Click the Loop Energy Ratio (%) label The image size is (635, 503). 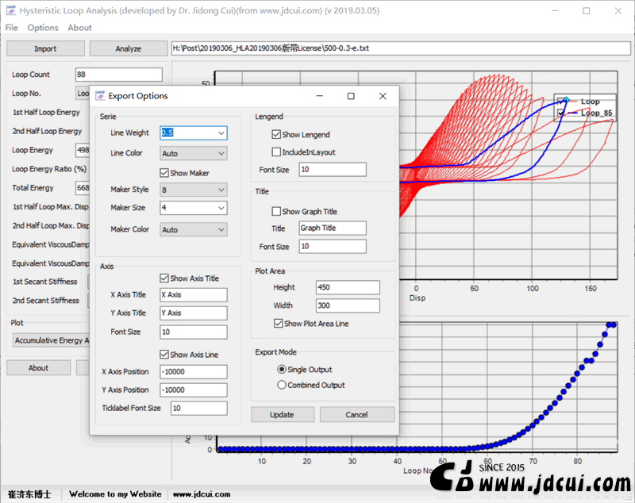coord(49,169)
